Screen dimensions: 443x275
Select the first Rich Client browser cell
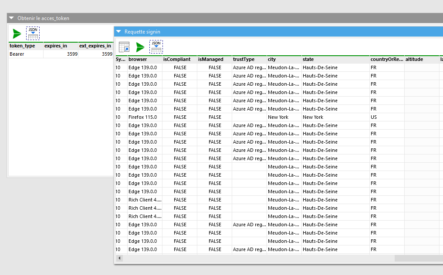145,200
